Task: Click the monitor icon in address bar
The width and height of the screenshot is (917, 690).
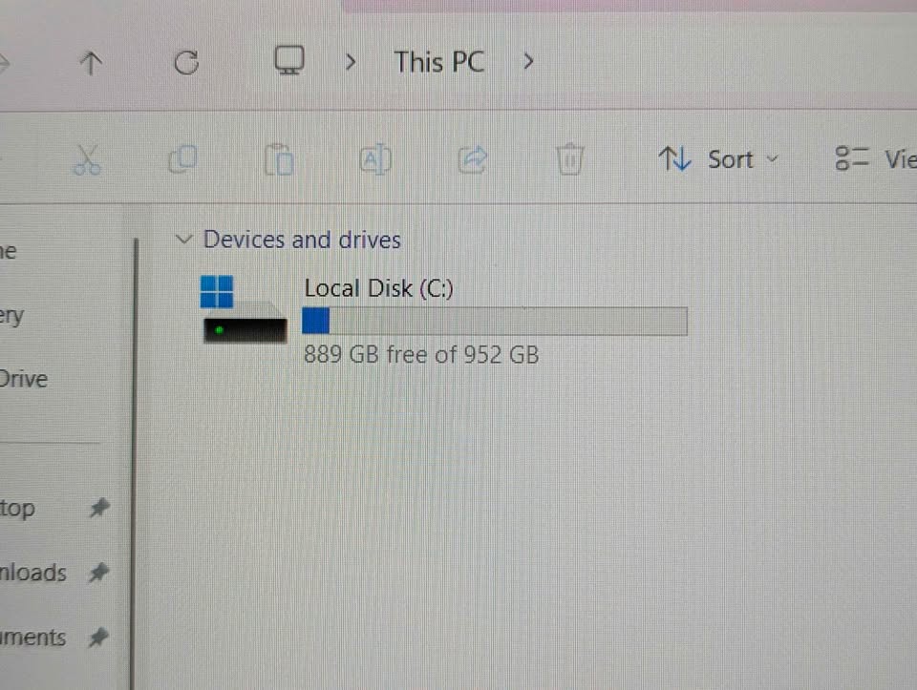Action: 289,60
